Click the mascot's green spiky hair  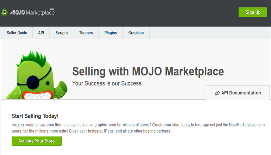[33, 58]
